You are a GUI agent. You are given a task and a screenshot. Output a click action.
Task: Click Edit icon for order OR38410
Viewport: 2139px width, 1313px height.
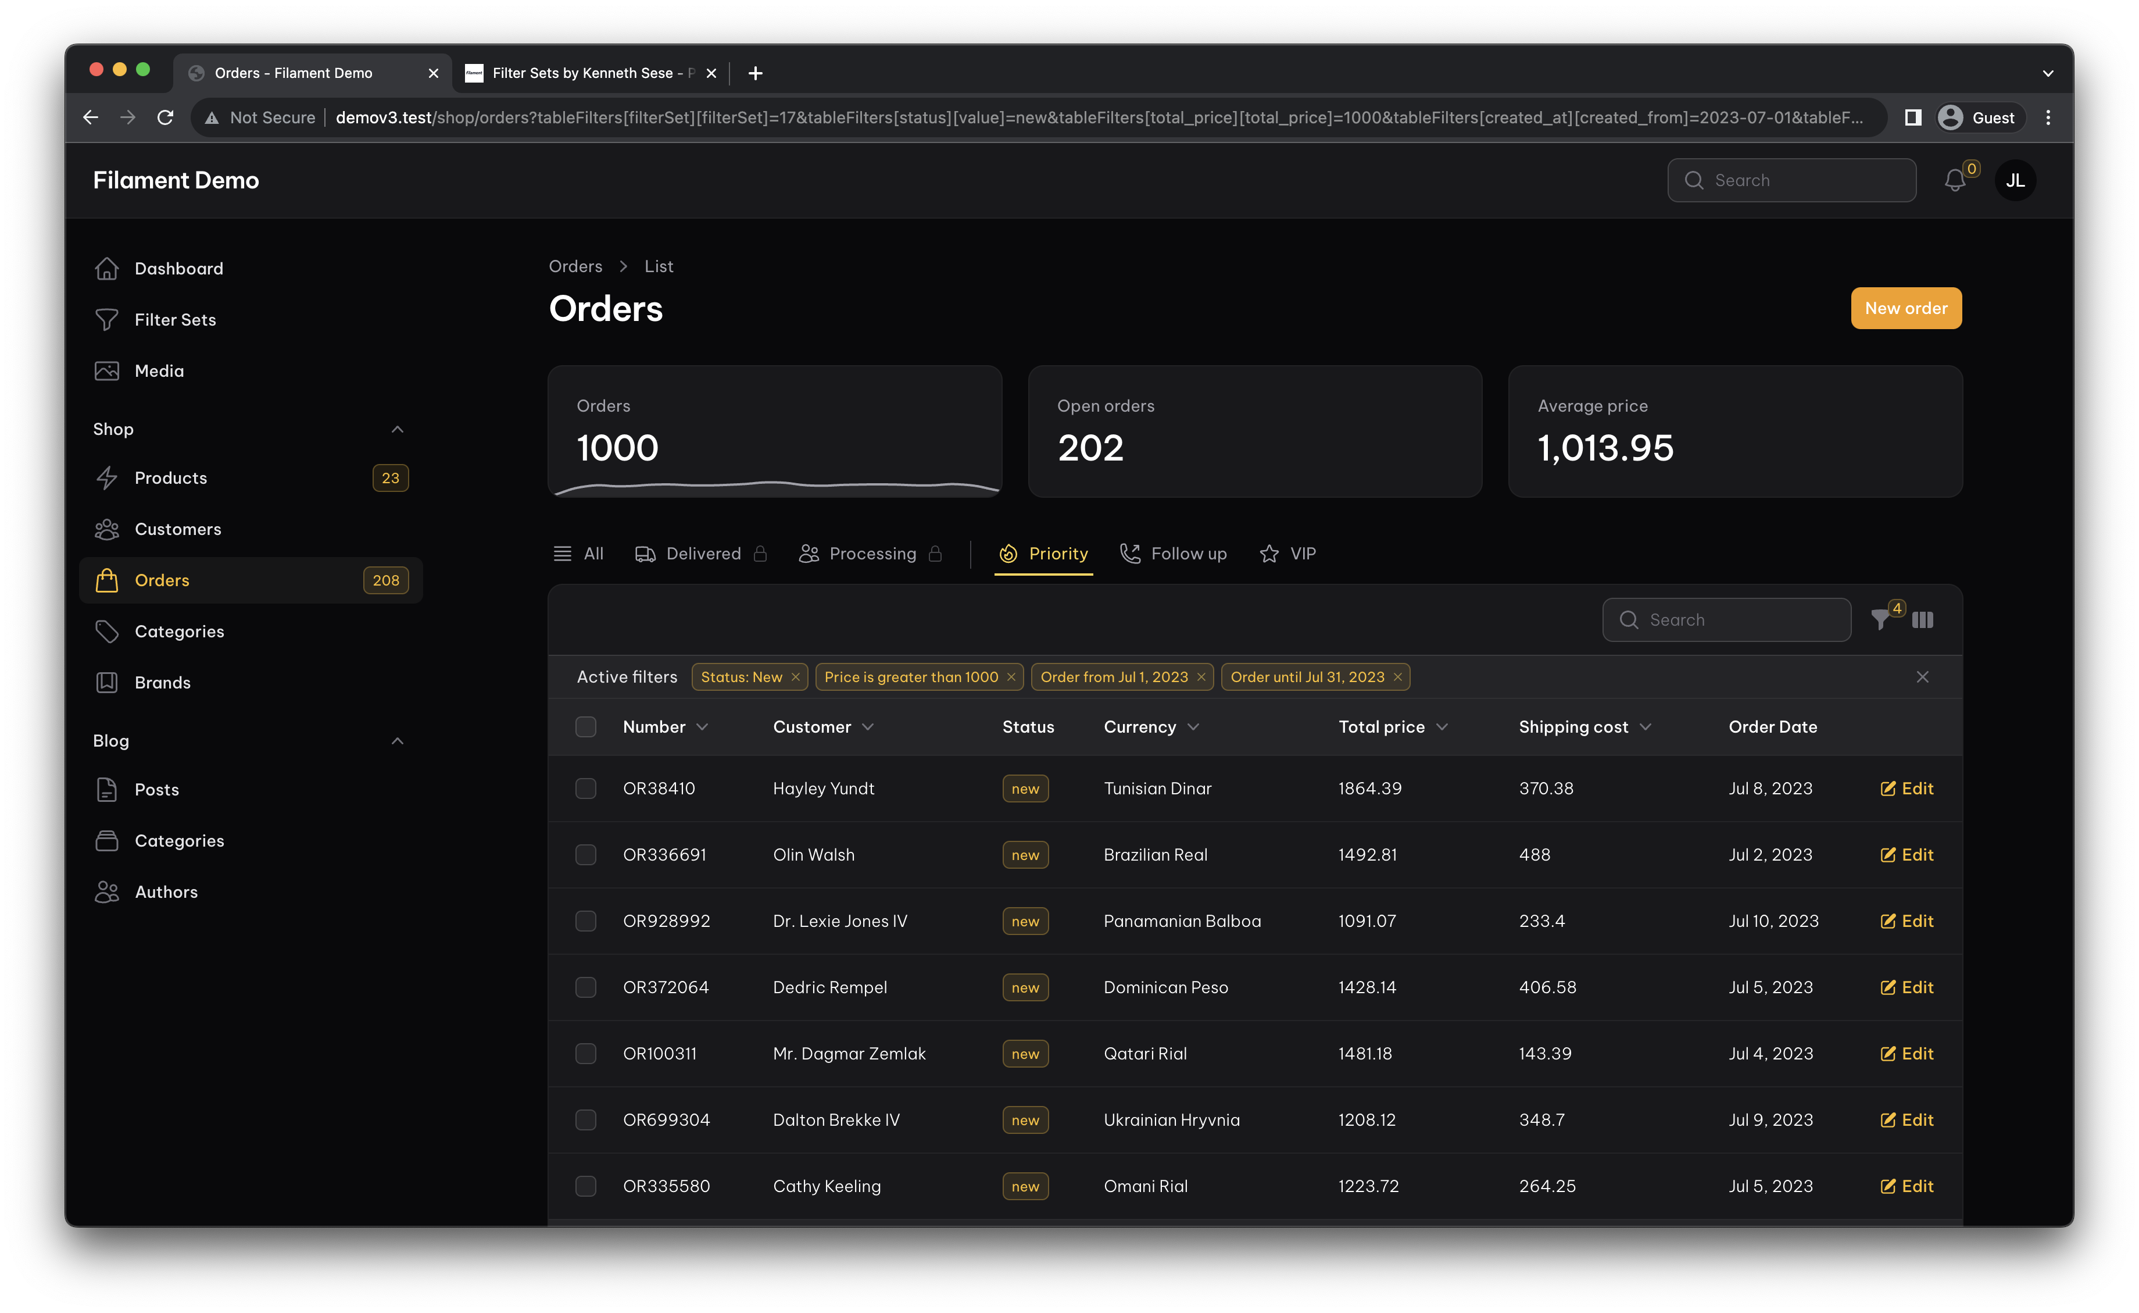(1887, 788)
